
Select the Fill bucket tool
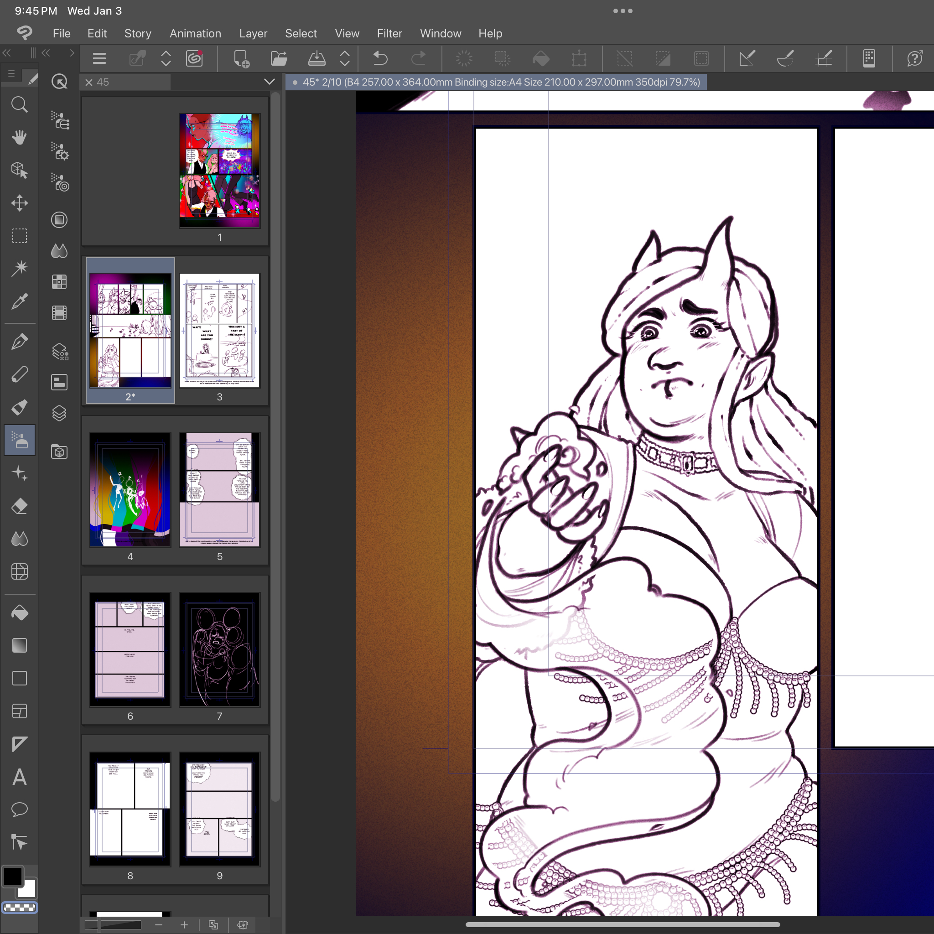pos(19,612)
